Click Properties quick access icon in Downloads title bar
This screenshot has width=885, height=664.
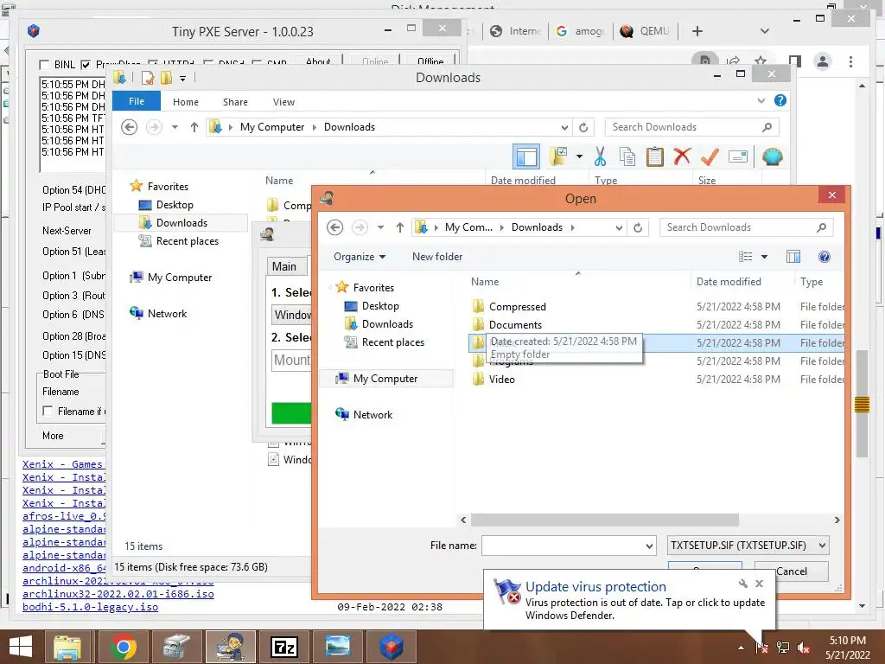tap(148, 78)
